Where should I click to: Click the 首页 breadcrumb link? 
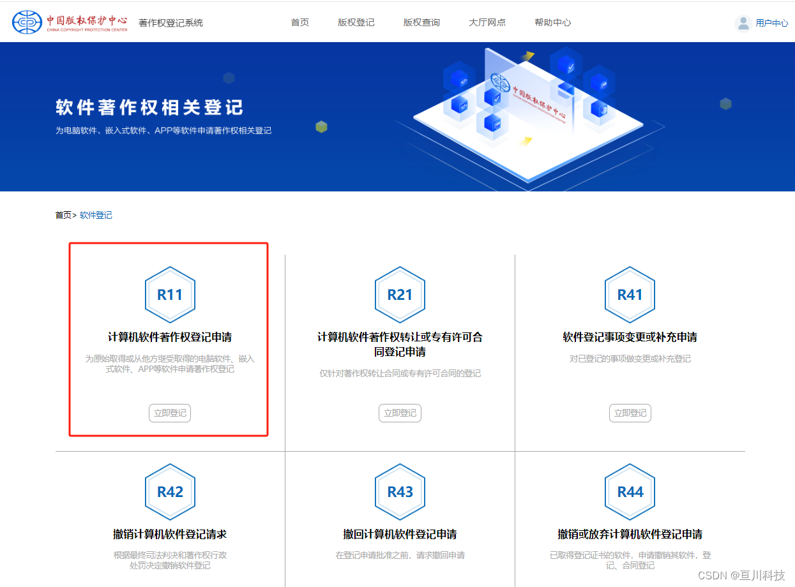click(63, 215)
